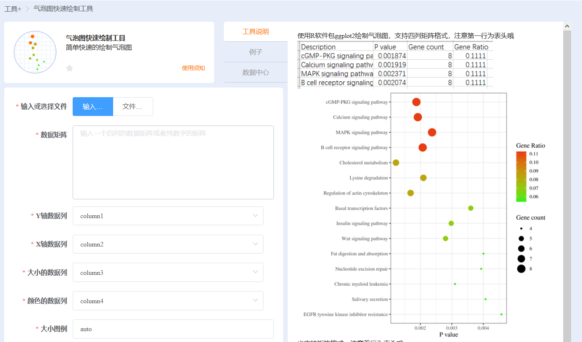Switch to 数据中心 tab
The image size is (582, 342).
tap(256, 73)
